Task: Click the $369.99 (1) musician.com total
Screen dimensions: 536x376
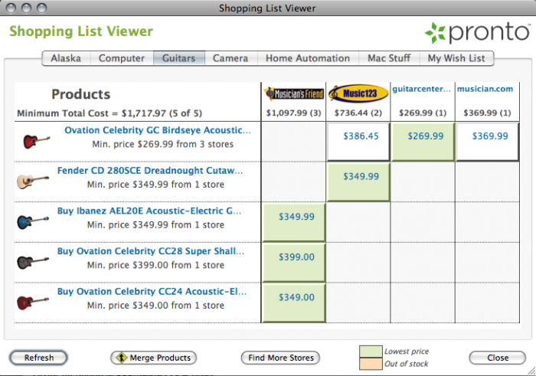Action: [487, 113]
